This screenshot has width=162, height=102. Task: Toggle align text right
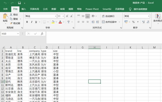click(x=88, y=22)
